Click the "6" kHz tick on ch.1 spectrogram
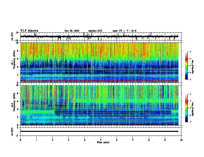The height and width of the screenshot is (157, 204). 18,59
